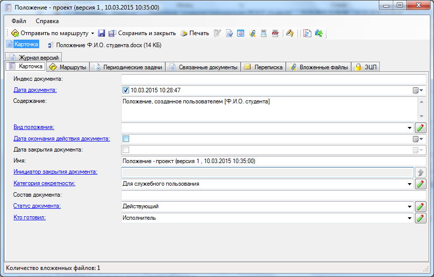This screenshot has height=277, width=434.
Task: Click the Инициатор закрытия документа link
Action: coord(55,172)
